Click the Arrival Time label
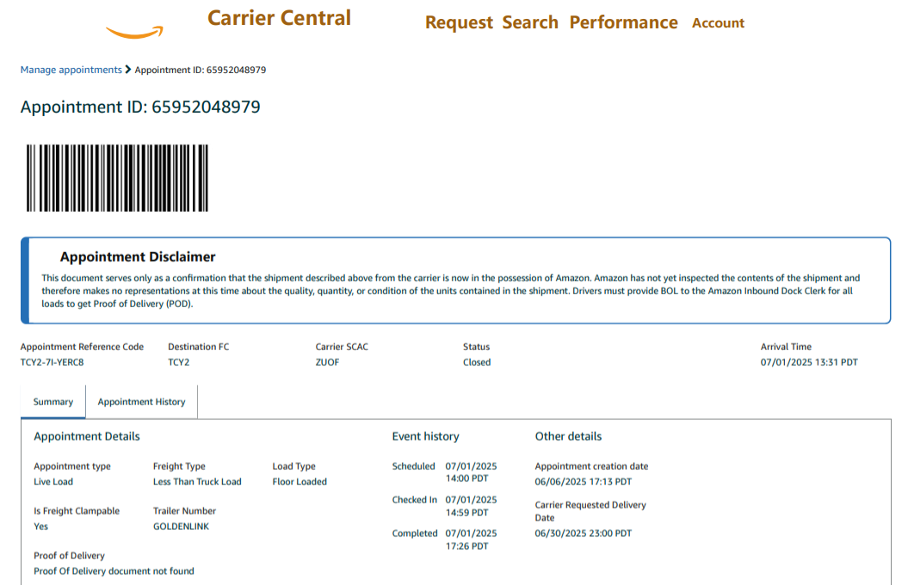The width and height of the screenshot is (908, 585). coord(786,347)
